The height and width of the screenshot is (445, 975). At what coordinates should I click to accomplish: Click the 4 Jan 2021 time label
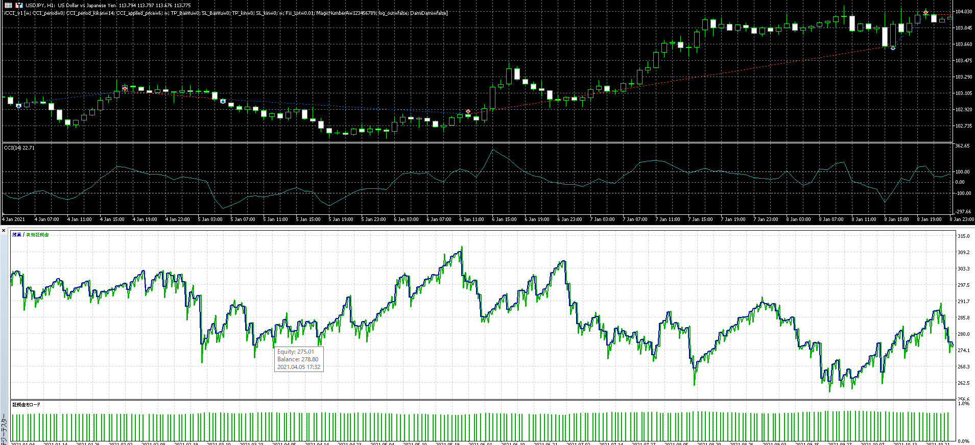[14, 219]
